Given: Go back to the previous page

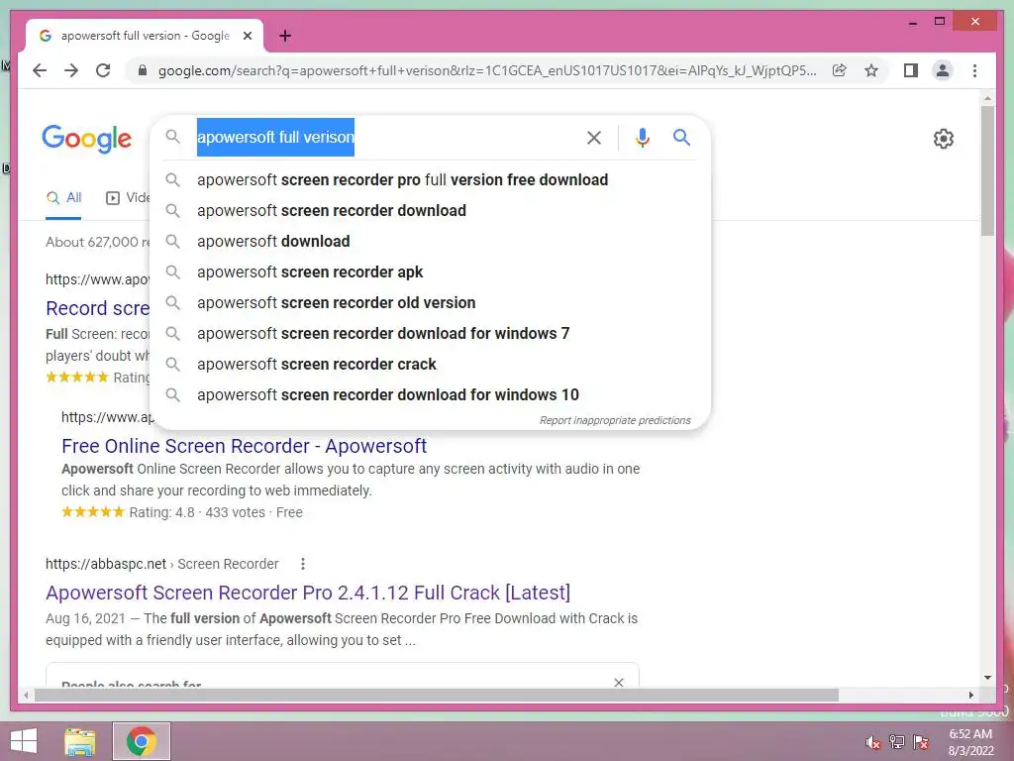Looking at the screenshot, I should (x=40, y=70).
